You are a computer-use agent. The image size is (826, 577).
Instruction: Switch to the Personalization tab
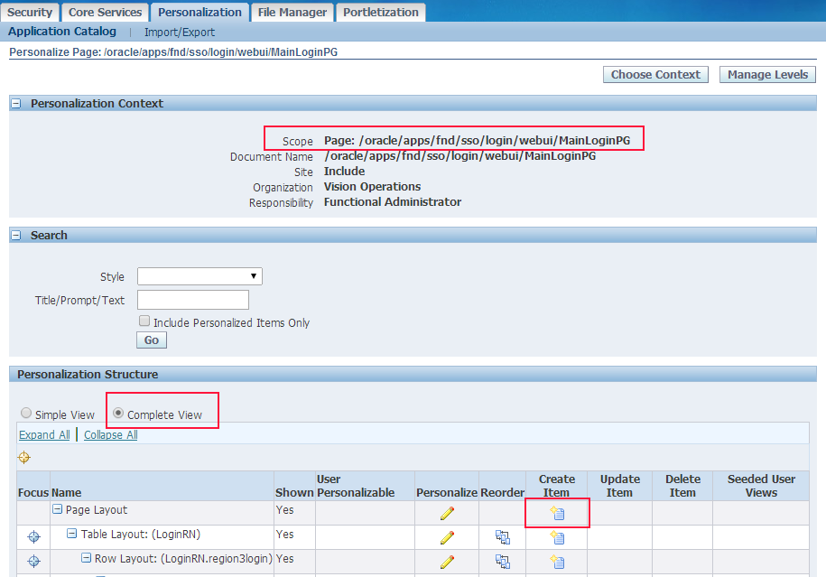pos(200,12)
